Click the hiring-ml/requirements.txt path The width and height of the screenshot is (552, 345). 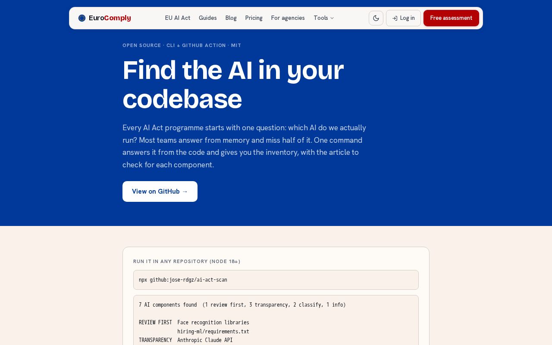coord(213,332)
